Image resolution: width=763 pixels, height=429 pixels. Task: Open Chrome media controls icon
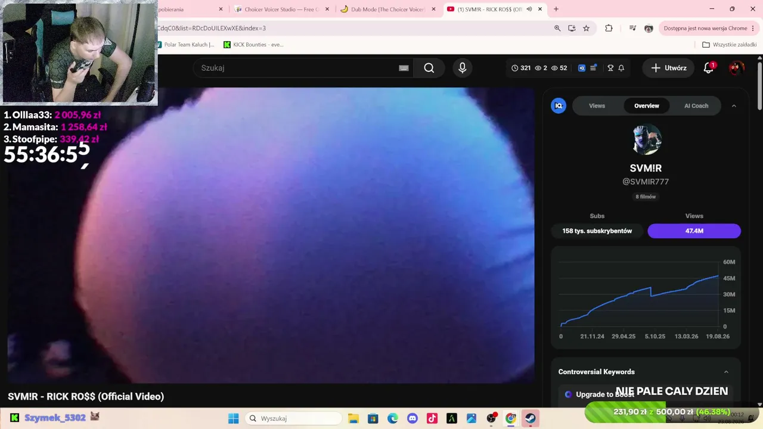pos(632,28)
